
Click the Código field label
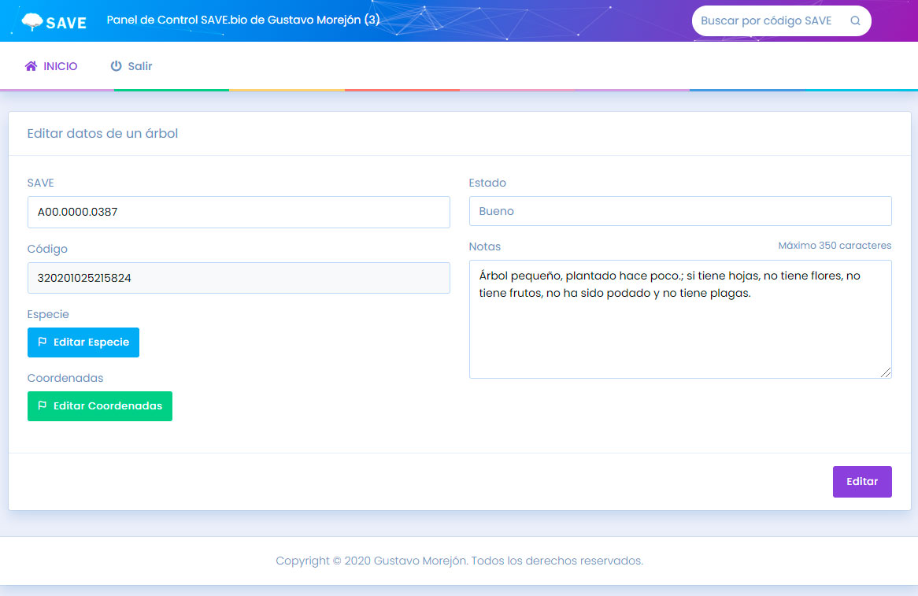tap(46, 249)
